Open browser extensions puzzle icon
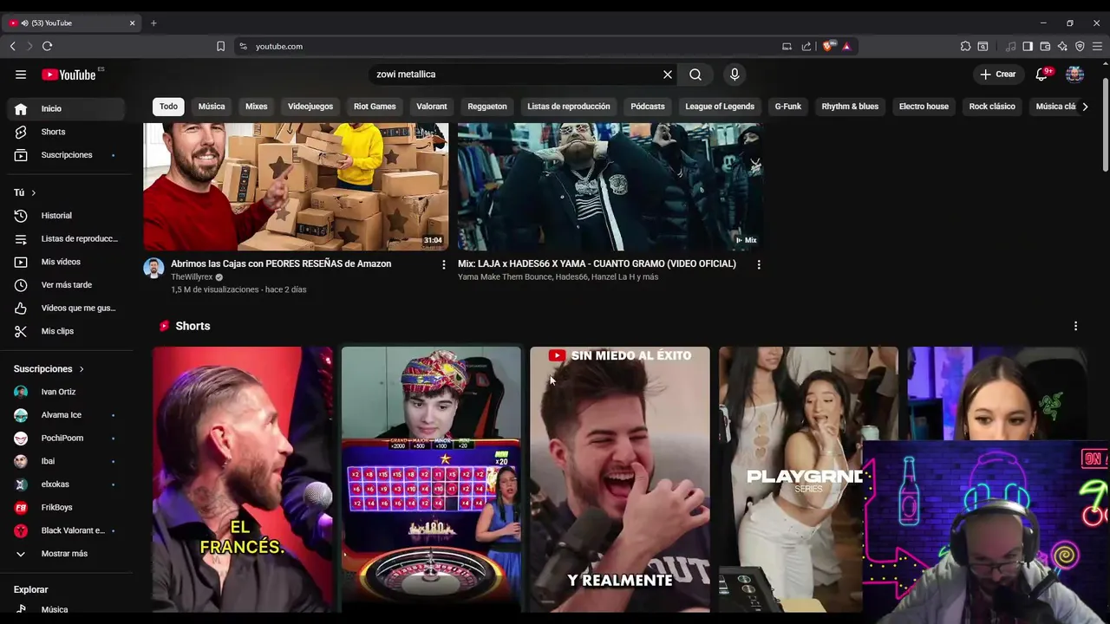Viewport: 1110px width, 624px height. tap(965, 46)
